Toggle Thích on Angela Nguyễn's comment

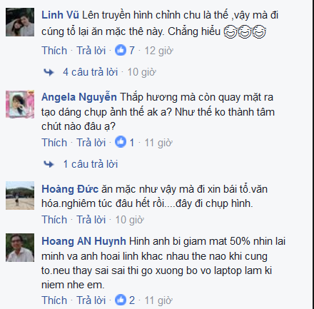(x=54, y=143)
